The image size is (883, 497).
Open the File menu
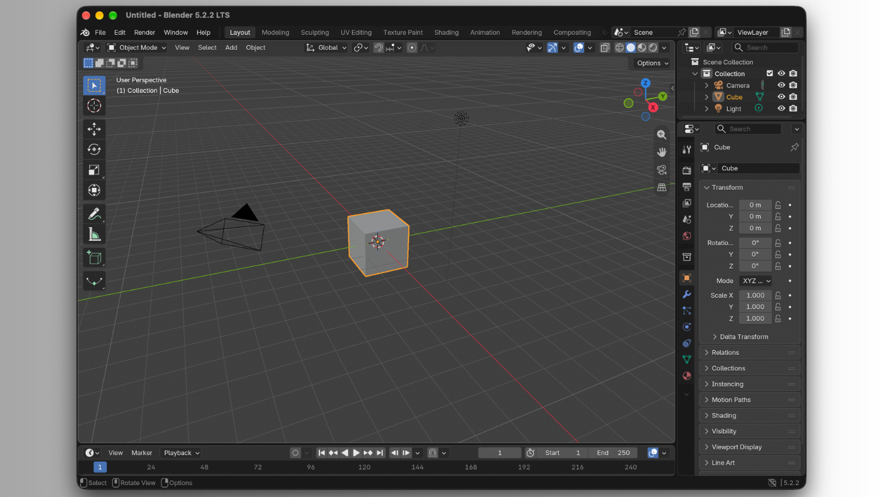pyautogui.click(x=100, y=32)
